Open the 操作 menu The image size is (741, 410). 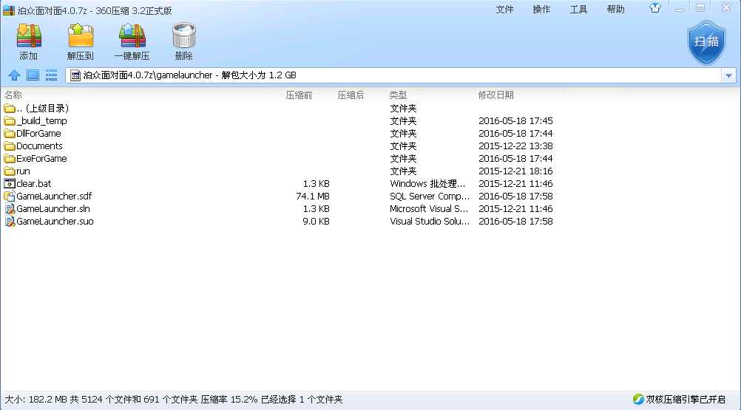[541, 10]
